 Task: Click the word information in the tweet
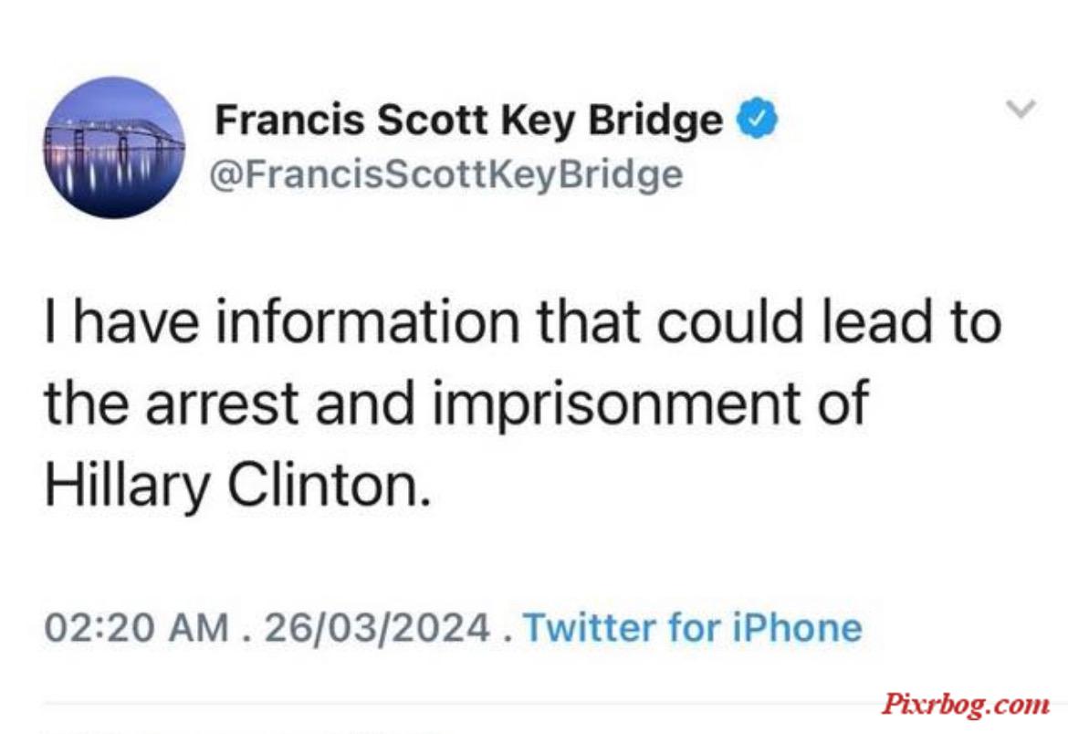pos(369,321)
